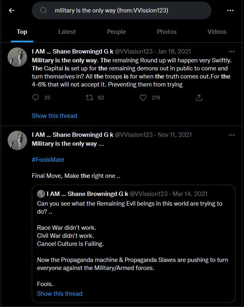Switch to the People tab

tap(116, 32)
